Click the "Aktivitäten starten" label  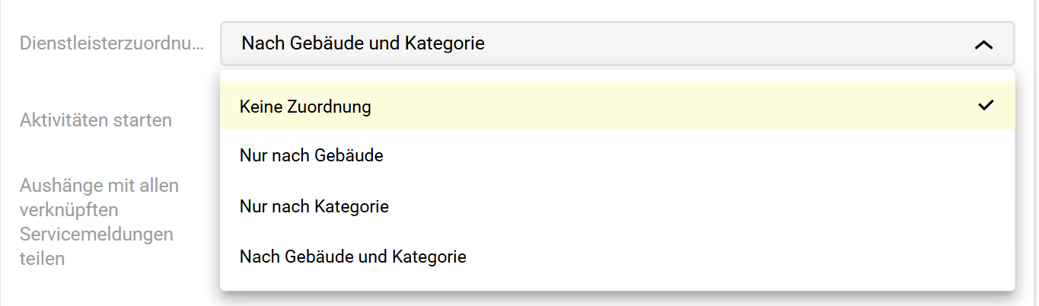pyautogui.click(x=96, y=120)
